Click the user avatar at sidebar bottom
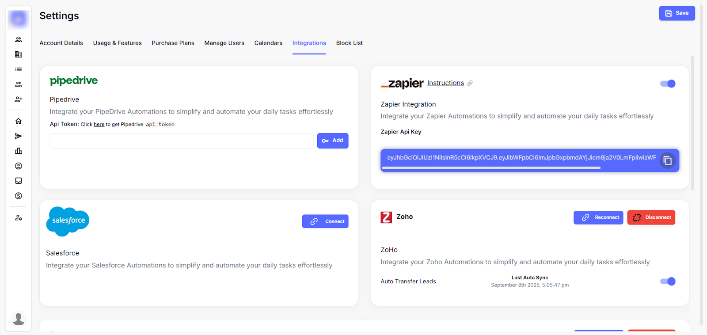This screenshot has height=335, width=707. coord(19,319)
